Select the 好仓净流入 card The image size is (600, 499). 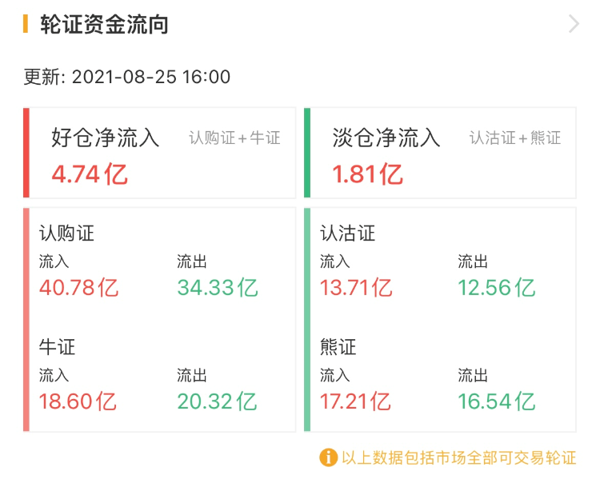(x=160, y=153)
